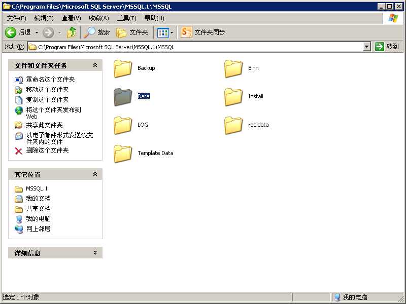406x304 pixels.
Task: Click the Windows flag logo
Action: 393,18
